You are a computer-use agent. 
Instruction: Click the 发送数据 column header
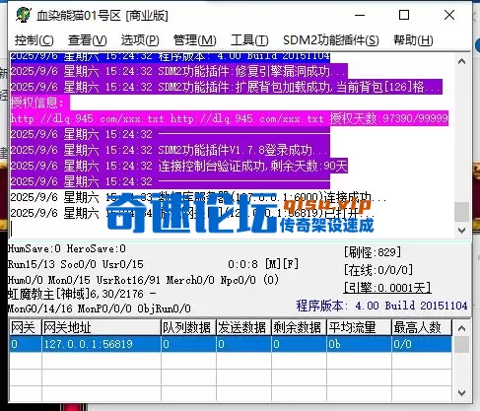(x=243, y=327)
